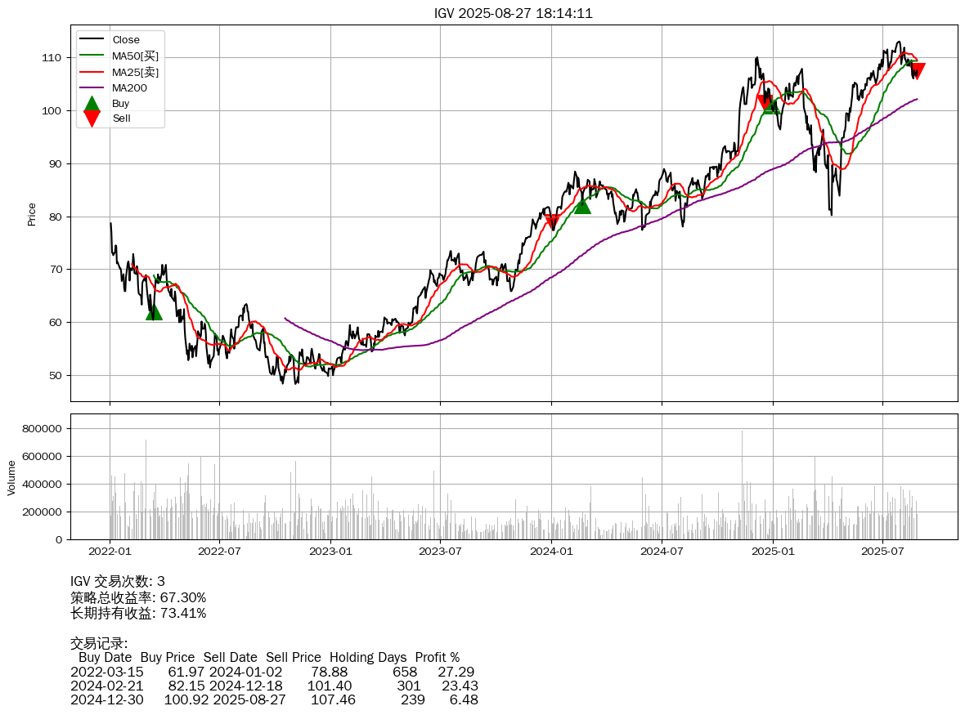Pick the purple MA200 line sample in legend
The image size is (965, 715).
[x=92, y=87]
